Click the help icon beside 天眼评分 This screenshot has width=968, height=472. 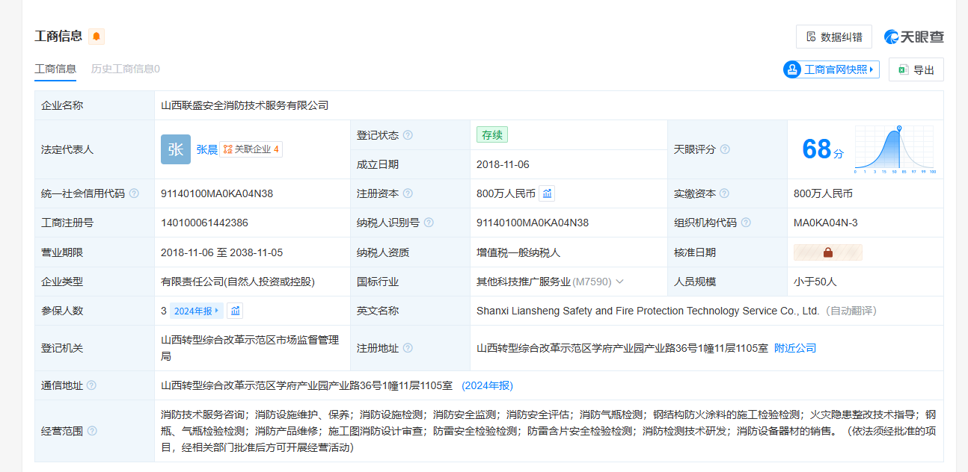(725, 149)
